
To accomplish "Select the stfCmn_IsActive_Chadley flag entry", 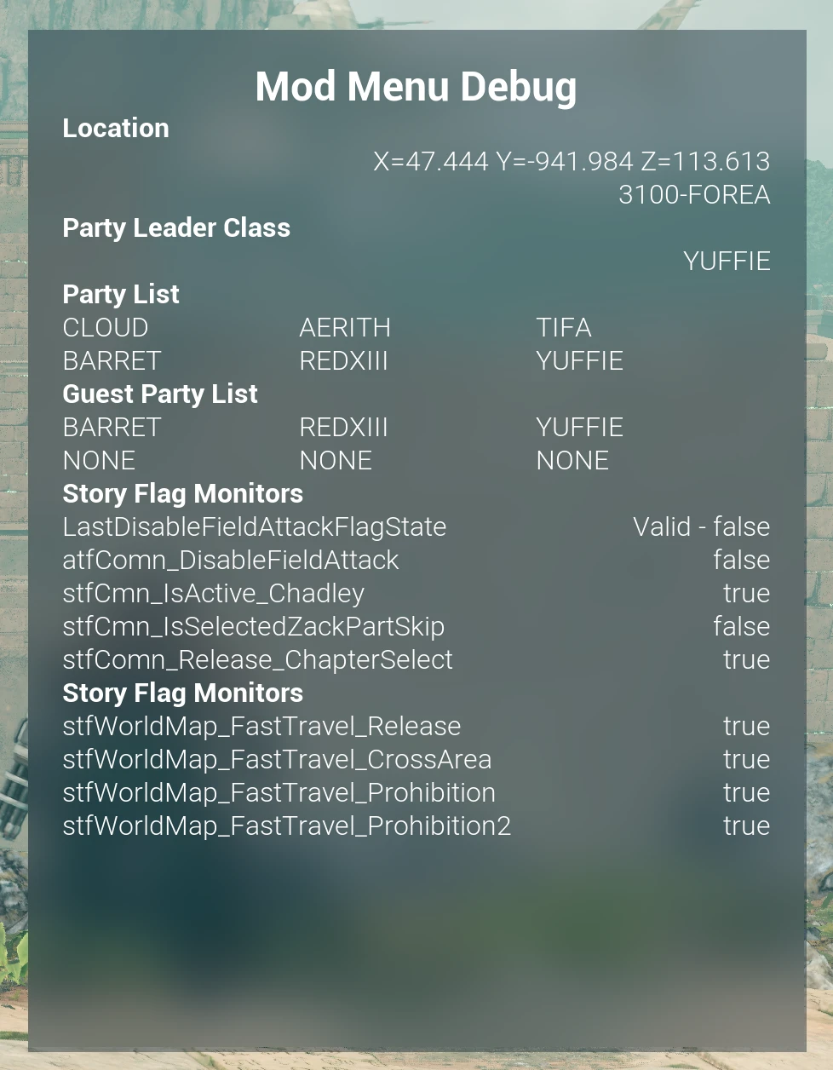I will 213,593.
